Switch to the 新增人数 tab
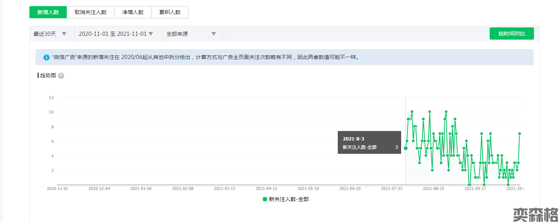 [48, 12]
